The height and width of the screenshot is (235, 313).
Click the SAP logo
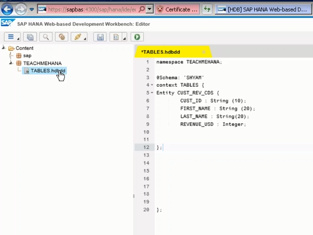tap(8, 23)
